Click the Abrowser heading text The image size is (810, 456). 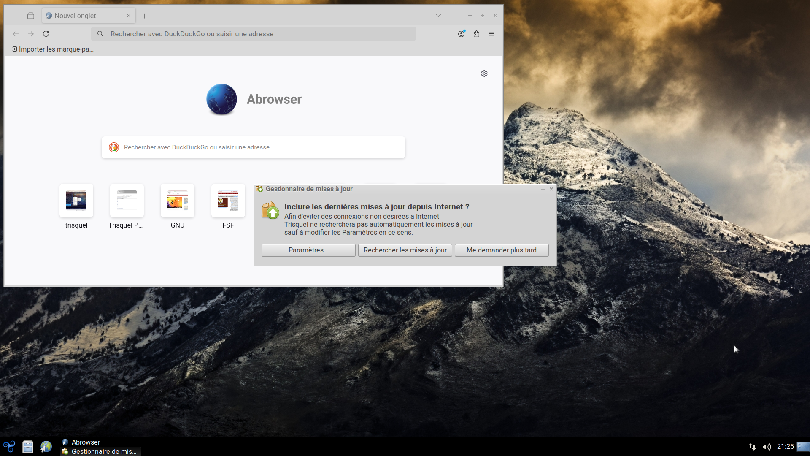tap(274, 99)
